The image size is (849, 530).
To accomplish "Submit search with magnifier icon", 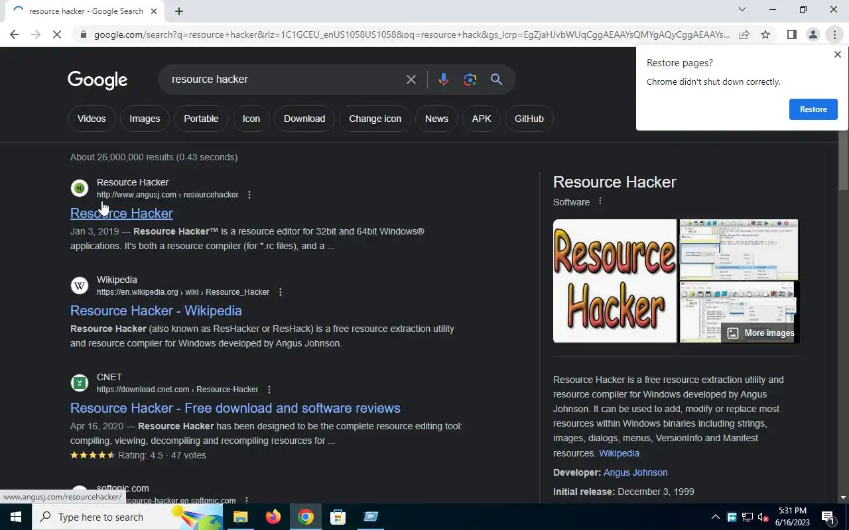I will pos(496,79).
